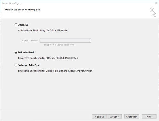
Task: Close the Konto hinzufügen dialog window
Action: click(x=156, y=3)
